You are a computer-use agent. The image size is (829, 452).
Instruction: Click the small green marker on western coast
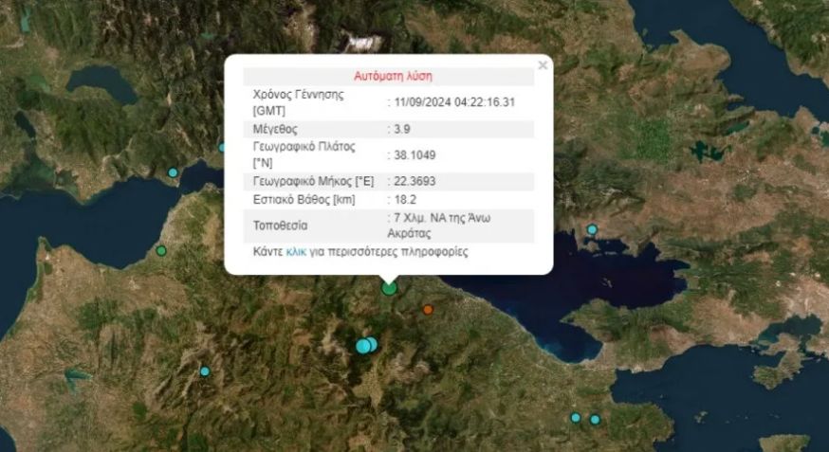161,250
